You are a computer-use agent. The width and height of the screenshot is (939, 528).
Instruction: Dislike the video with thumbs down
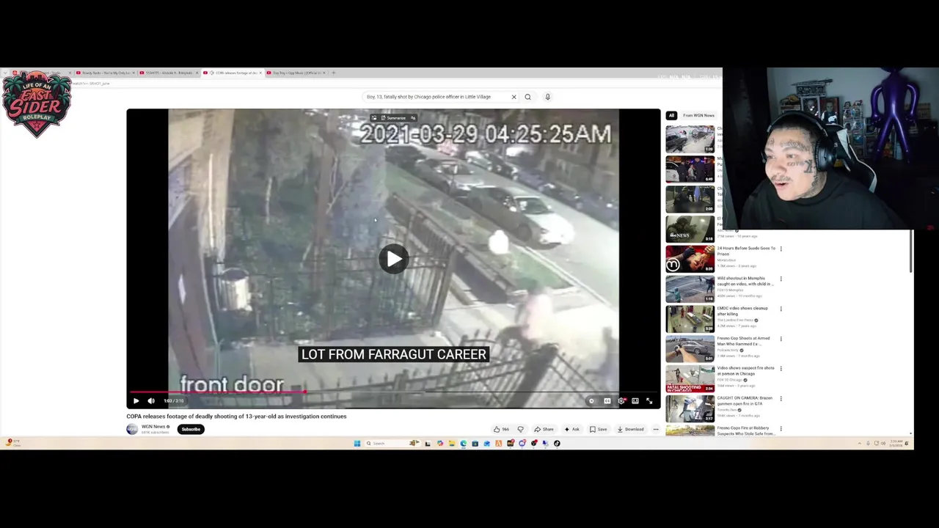point(520,429)
